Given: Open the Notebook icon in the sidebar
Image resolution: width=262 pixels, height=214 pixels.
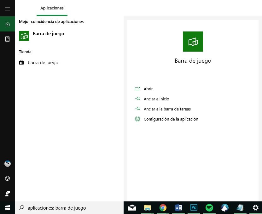Looking at the screenshot, I should tap(8, 39).
